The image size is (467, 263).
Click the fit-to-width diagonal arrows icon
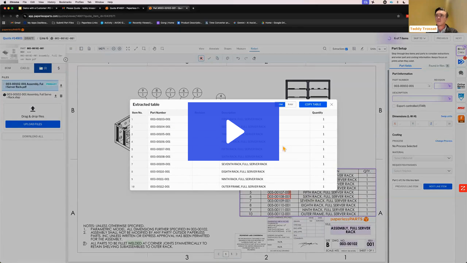coord(136,49)
